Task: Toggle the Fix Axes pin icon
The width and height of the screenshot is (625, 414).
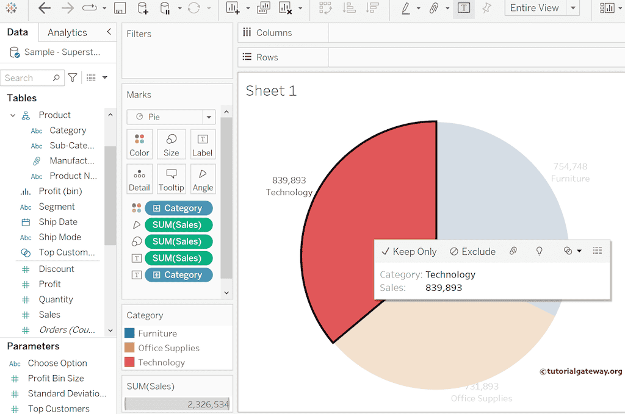Action: tap(486, 8)
